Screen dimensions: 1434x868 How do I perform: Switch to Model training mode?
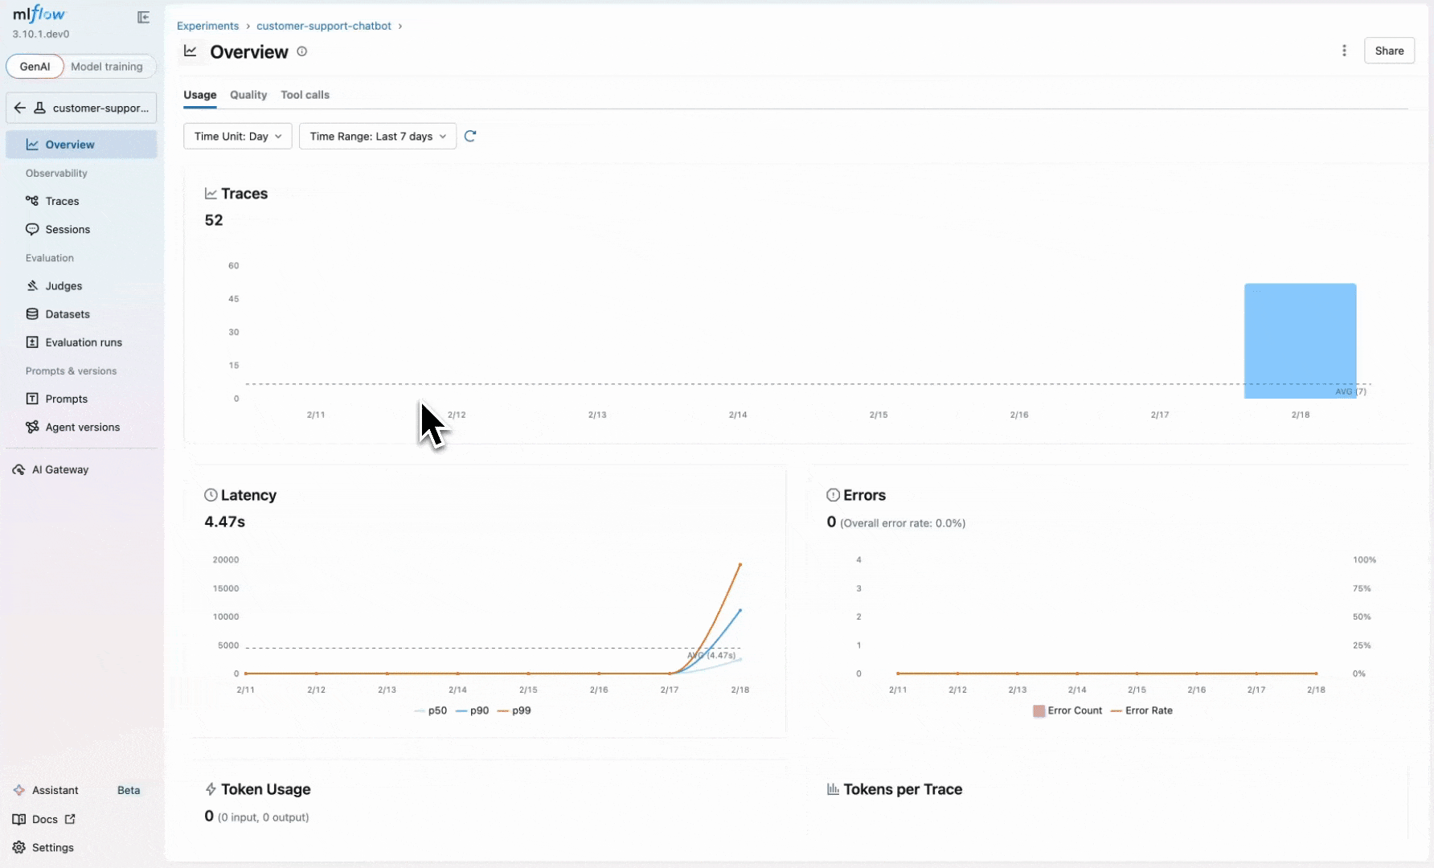(106, 67)
